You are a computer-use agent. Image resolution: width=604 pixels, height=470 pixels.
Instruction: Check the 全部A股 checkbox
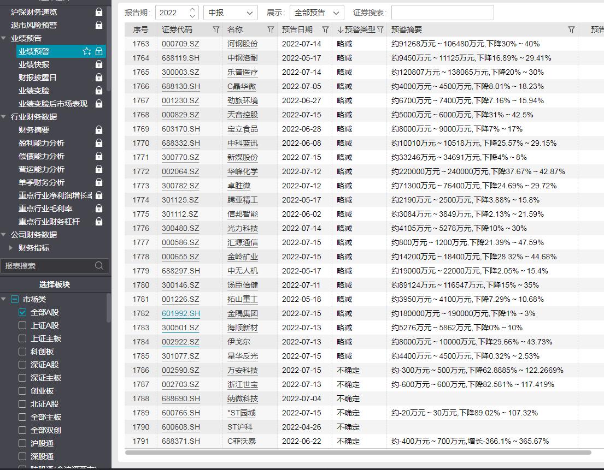point(22,312)
